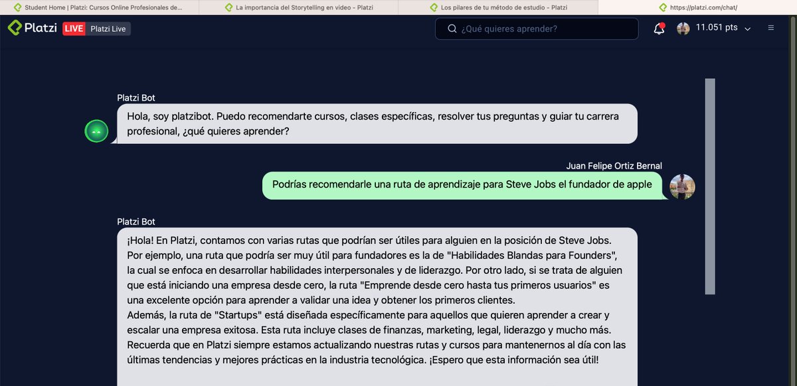Open the notifications bell

pyautogui.click(x=659, y=29)
